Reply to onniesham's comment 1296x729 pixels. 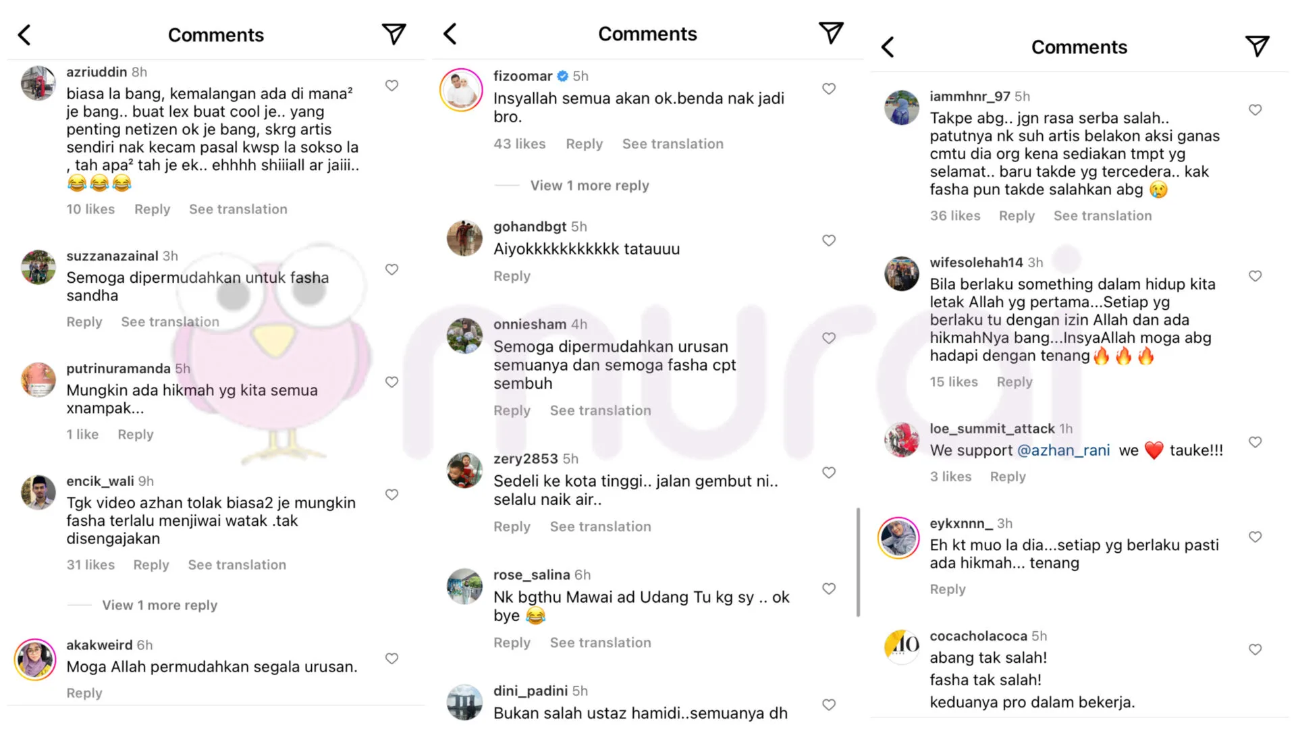512,410
